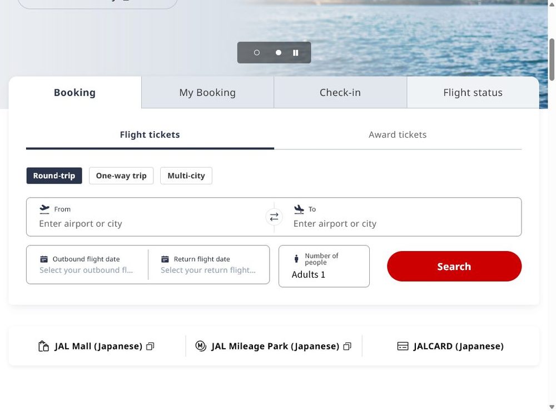
Task: Switch to the Booking tab
Action: 75,92
